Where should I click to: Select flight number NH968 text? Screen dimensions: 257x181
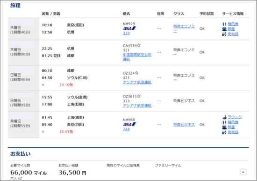pos(129,120)
